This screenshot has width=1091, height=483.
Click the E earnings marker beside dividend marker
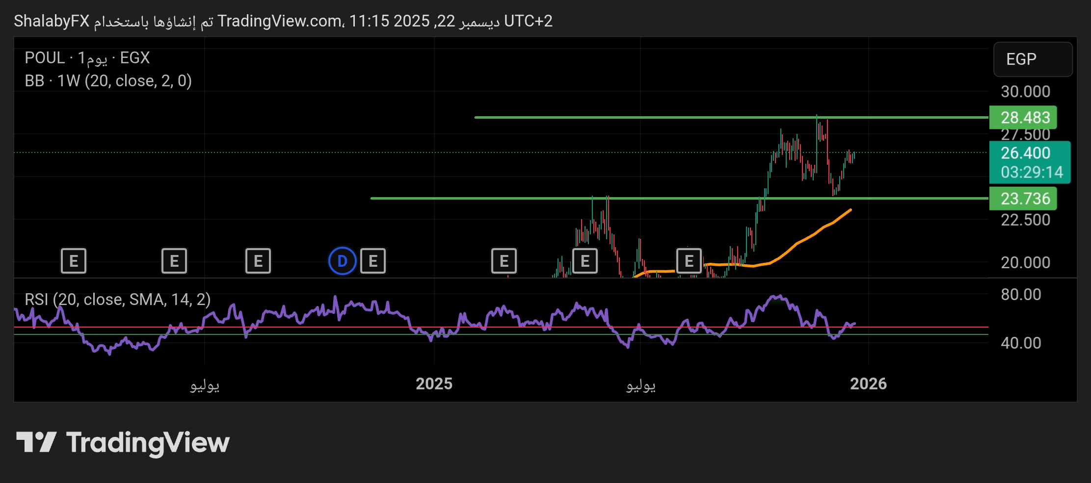point(373,261)
